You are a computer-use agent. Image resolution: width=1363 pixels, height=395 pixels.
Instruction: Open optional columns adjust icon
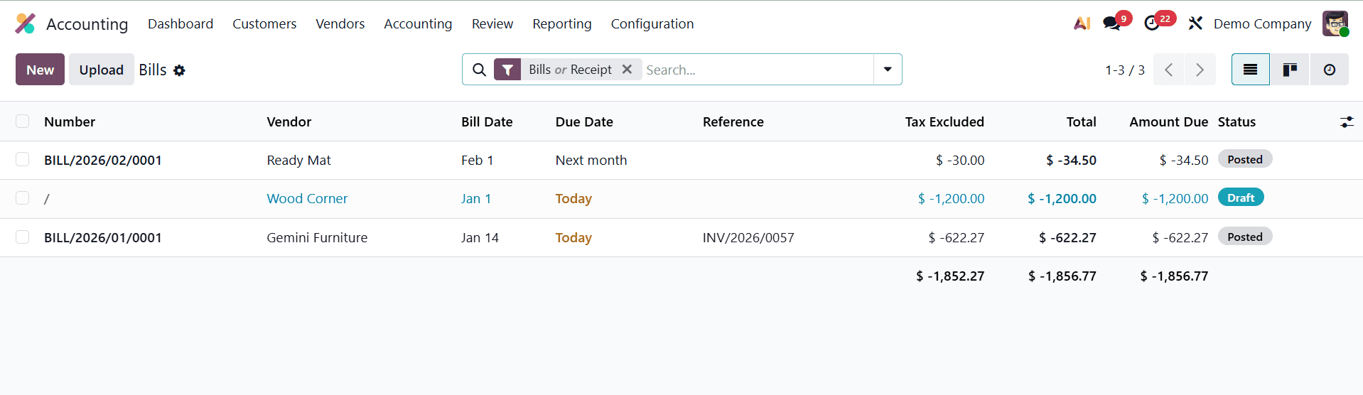tap(1347, 122)
